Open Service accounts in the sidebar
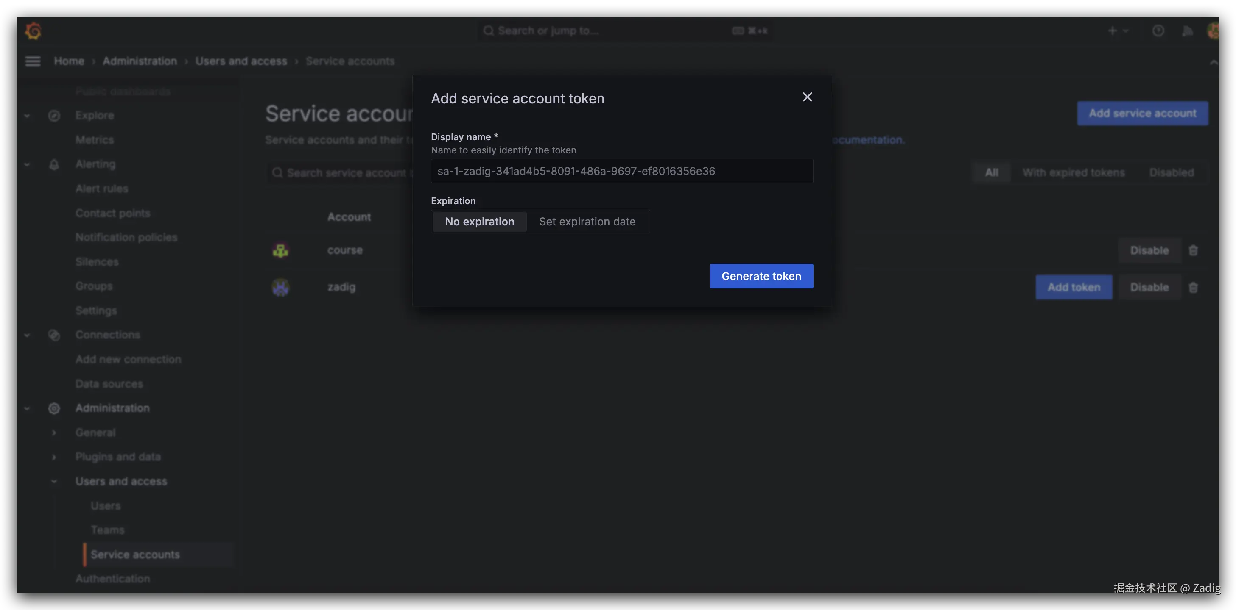1236x610 pixels. pyautogui.click(x=135, y=555)
